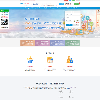This screenshot has height=100, width=100.
Task: Click the green rounded button in the header
Action: pos(77,4)
